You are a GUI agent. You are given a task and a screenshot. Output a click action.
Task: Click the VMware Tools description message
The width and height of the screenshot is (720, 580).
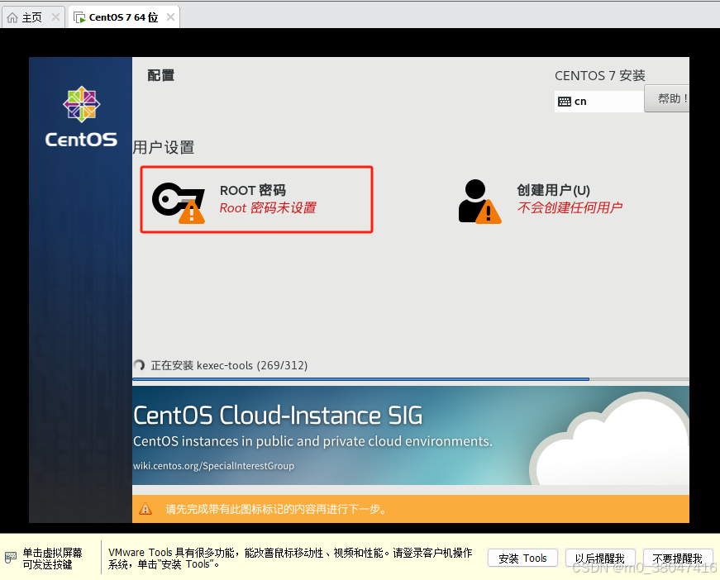[x=290, y=558]
